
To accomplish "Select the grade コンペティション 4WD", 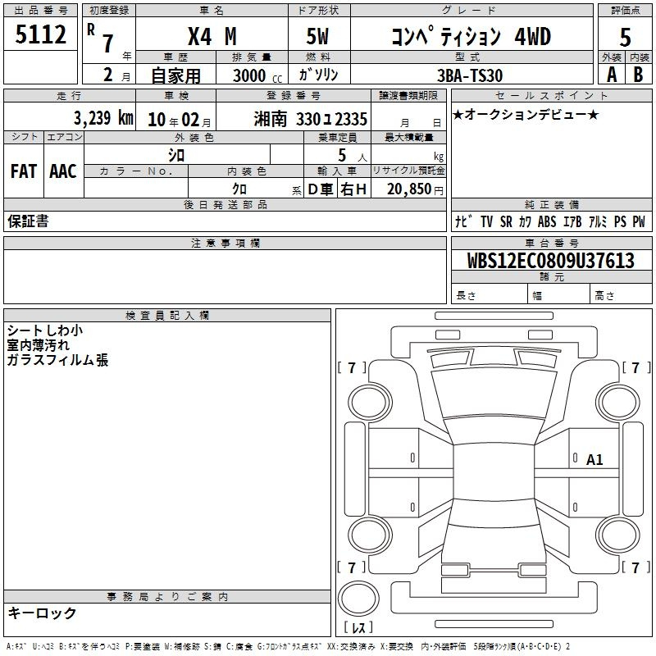I will pos(471,36).
